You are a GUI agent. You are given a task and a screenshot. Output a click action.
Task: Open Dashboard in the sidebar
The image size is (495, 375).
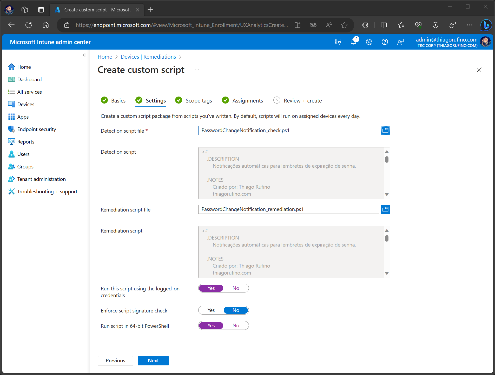tap(29, 79)
